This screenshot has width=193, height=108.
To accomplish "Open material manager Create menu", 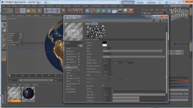I will 14,85.
